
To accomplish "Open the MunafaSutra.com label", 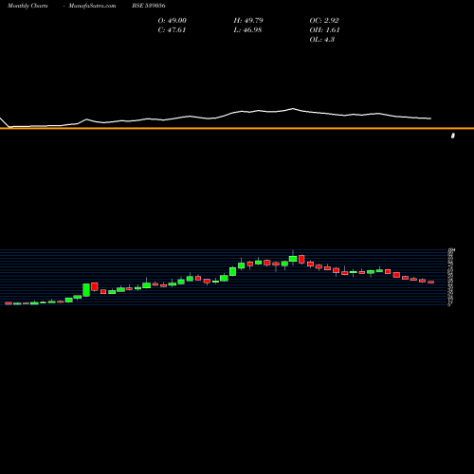I will tap(92, 6).
